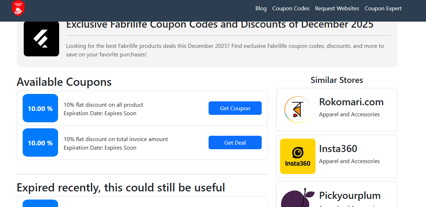Screen dimensions: 426x207
Task: Open the Rokomari.com store link
Action: (x=351, y=102)
